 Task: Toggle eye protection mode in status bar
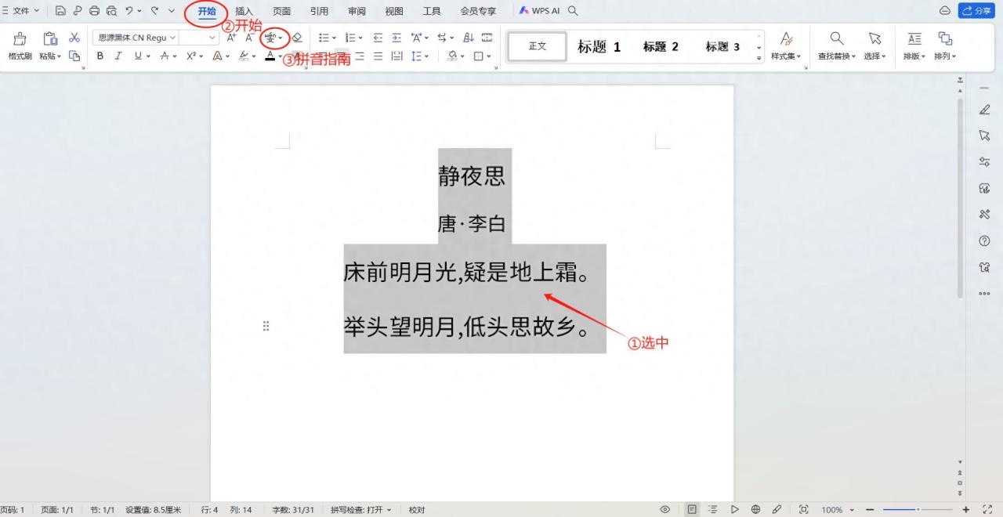[664, 509]
